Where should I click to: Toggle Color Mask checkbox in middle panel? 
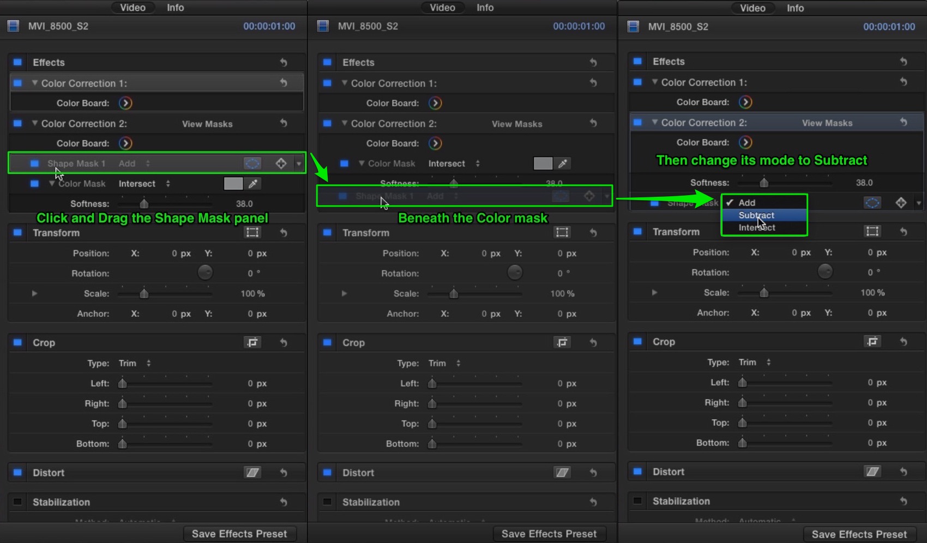344,164
